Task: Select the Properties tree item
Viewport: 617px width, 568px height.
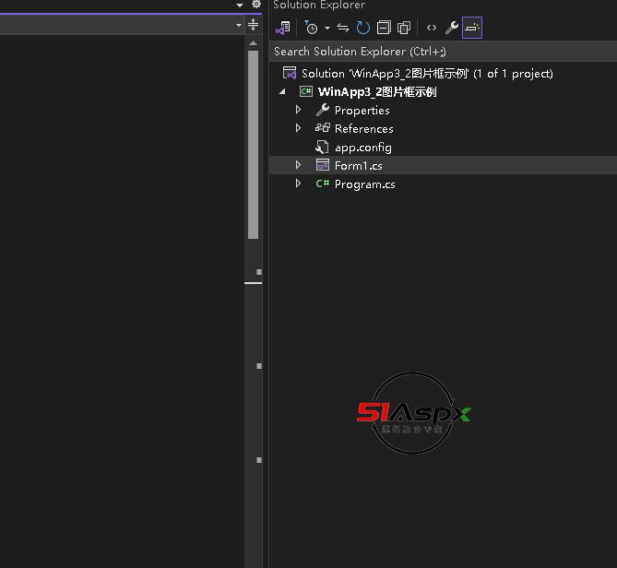Action: (362, 111)
